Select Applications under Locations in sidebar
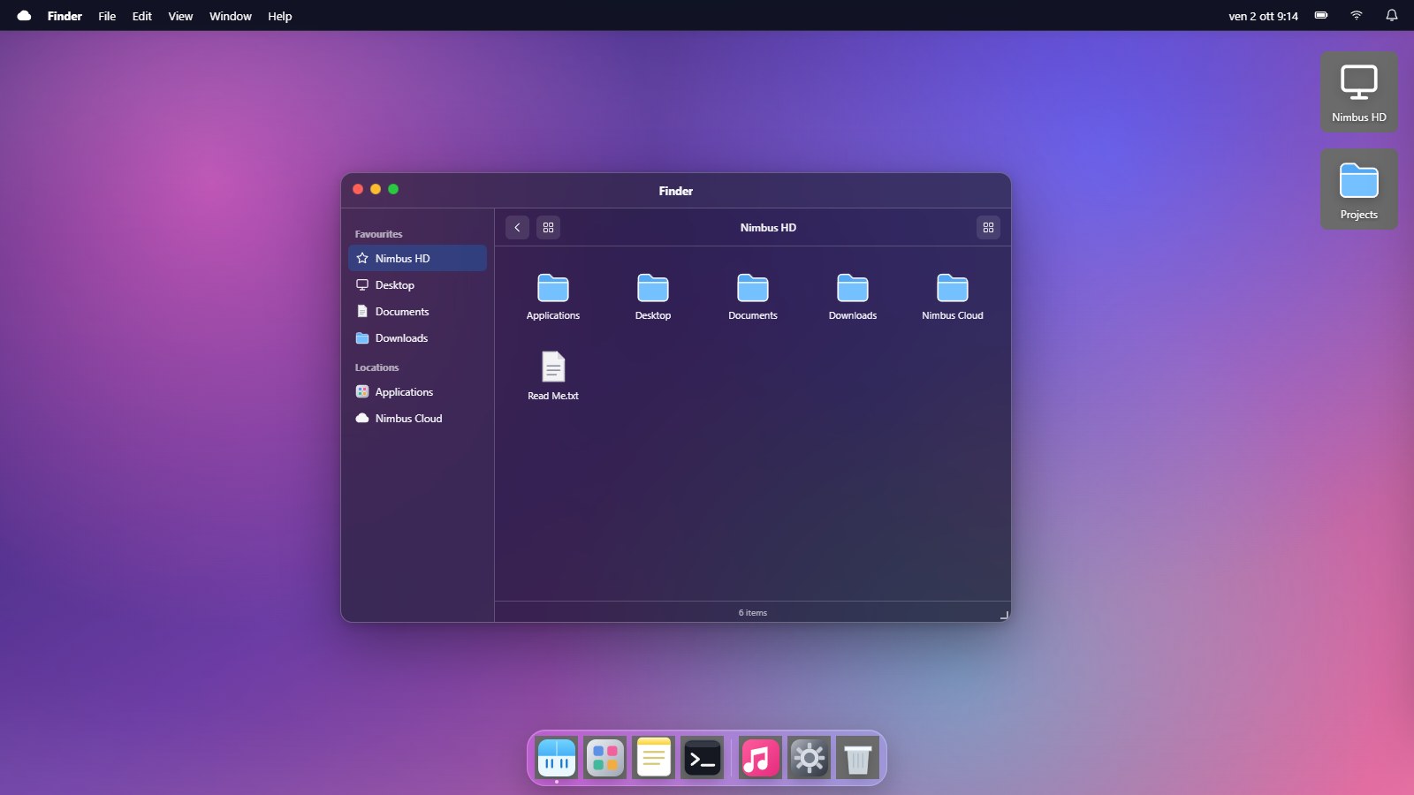Screen dimensions: 1414x795 click(x=417, y=391)
